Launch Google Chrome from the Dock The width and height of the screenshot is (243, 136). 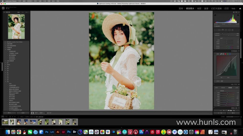(19, 132)
